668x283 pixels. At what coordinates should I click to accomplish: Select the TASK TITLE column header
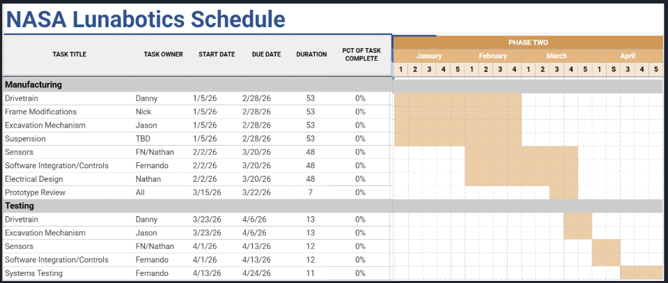coord(70,54)
